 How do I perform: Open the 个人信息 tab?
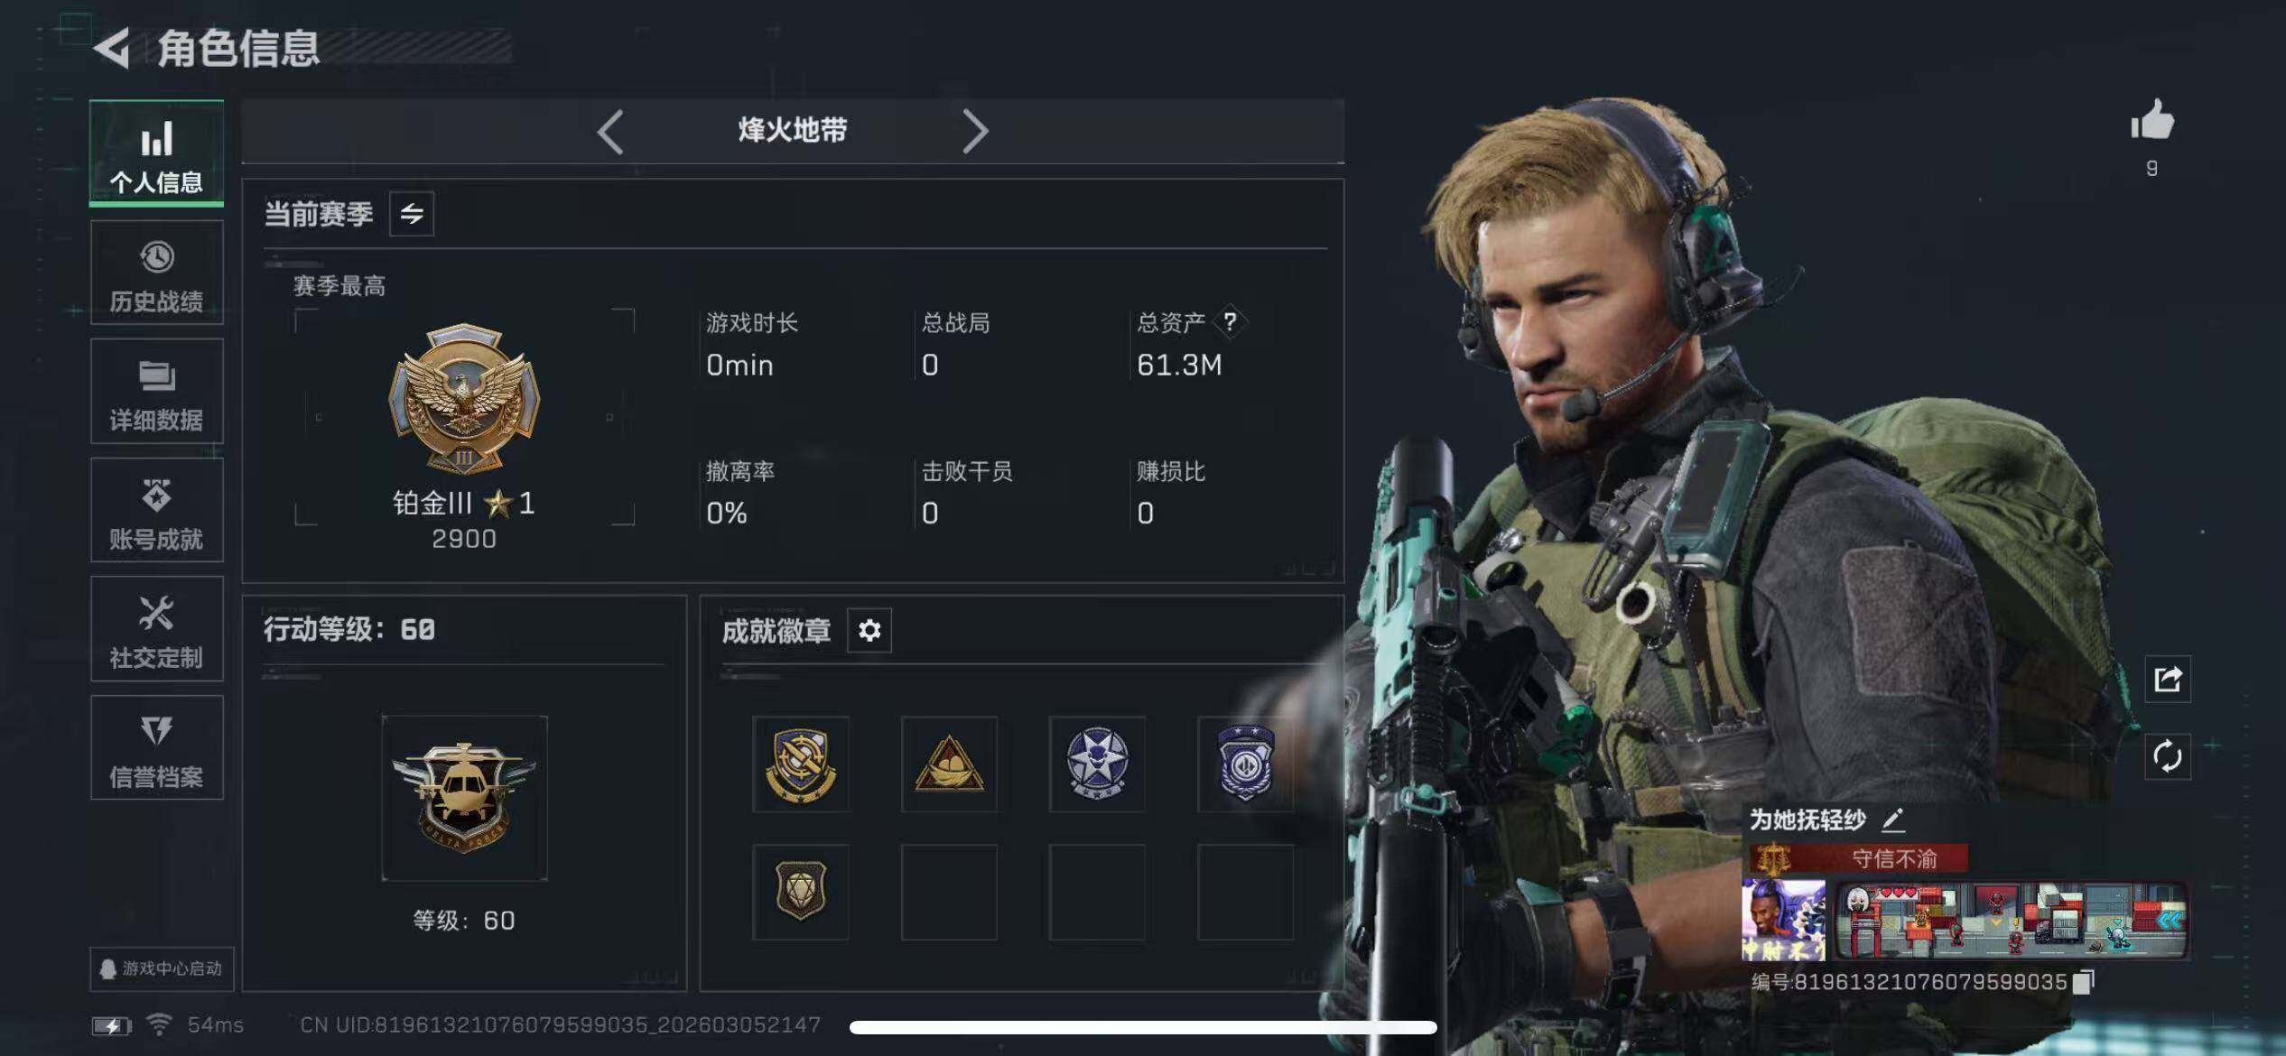tap(156, 153)
